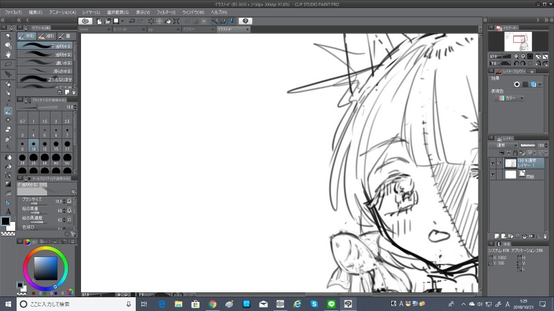The height and width of the screenshot is (311, 554).
Task: Click rotate left icon in Navigator
Action: [x=516, y=64]
